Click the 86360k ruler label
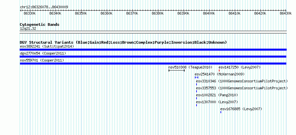 (x=107, y=13)
